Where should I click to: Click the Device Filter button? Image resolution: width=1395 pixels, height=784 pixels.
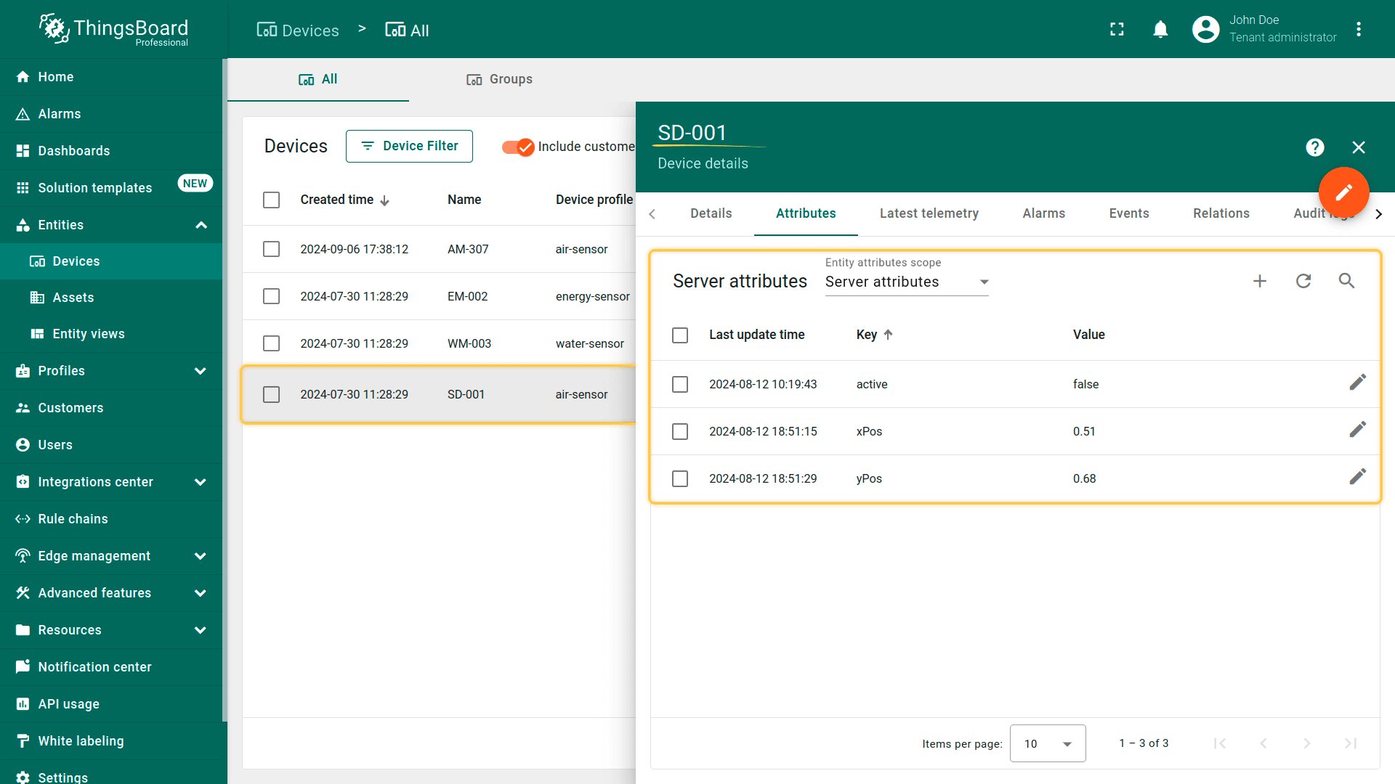coord(409,146)
